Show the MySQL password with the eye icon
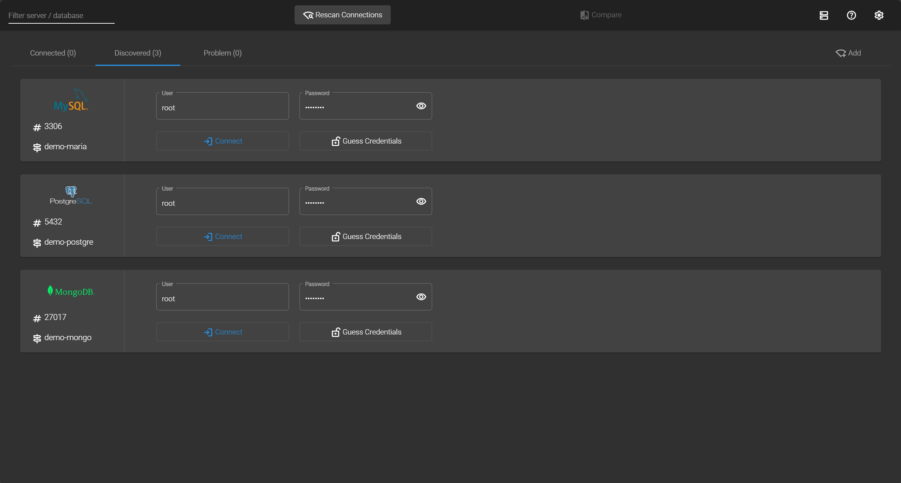This screenshot has width=901, height=483. tap(421, 106)
